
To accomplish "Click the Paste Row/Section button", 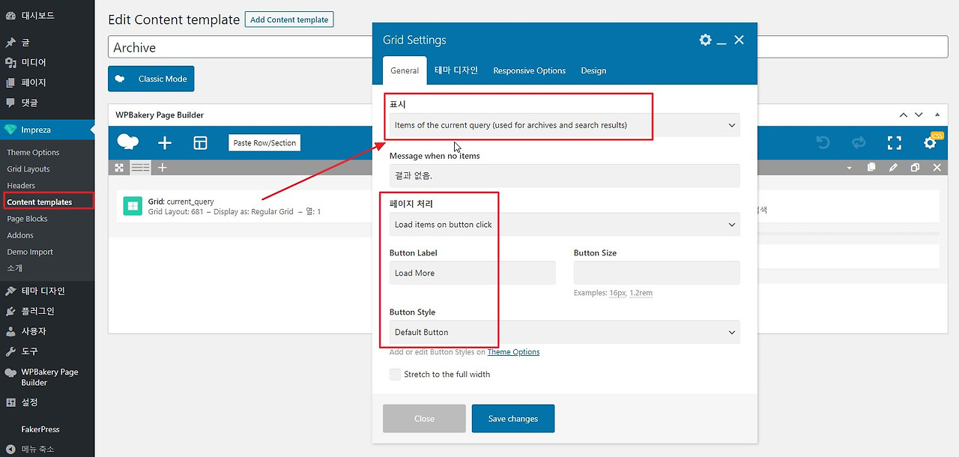I will pyautogui.click(x=264, y=142).
